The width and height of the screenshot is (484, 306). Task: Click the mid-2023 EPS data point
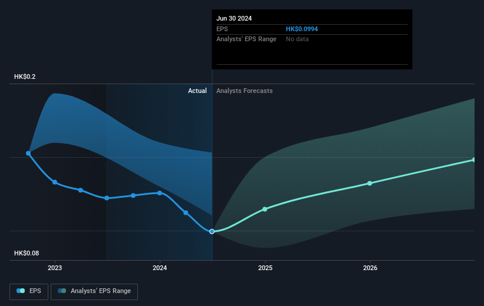tap(107, 198)
